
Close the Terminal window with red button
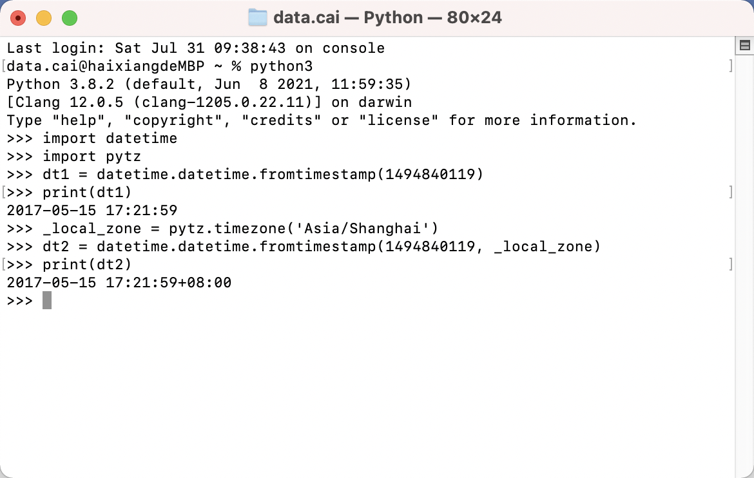click(x=18, y=18)
